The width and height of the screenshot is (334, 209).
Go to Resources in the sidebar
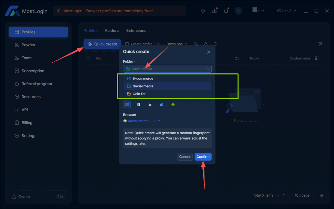[x=38, y=97]
